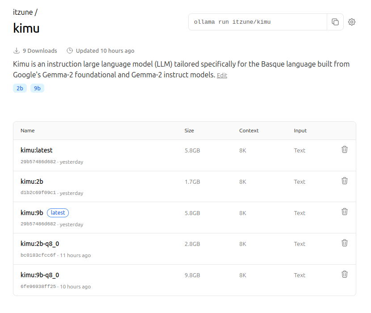Image resolution: width=371 pixels, height=313 pixels.
Task: Delete the kimu:9b-q8_0 tag
Action: coord(345,274)
